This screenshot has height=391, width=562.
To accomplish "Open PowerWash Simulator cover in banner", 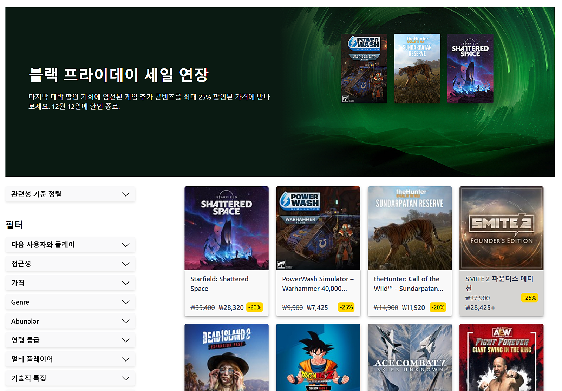I will coord(364,68).
